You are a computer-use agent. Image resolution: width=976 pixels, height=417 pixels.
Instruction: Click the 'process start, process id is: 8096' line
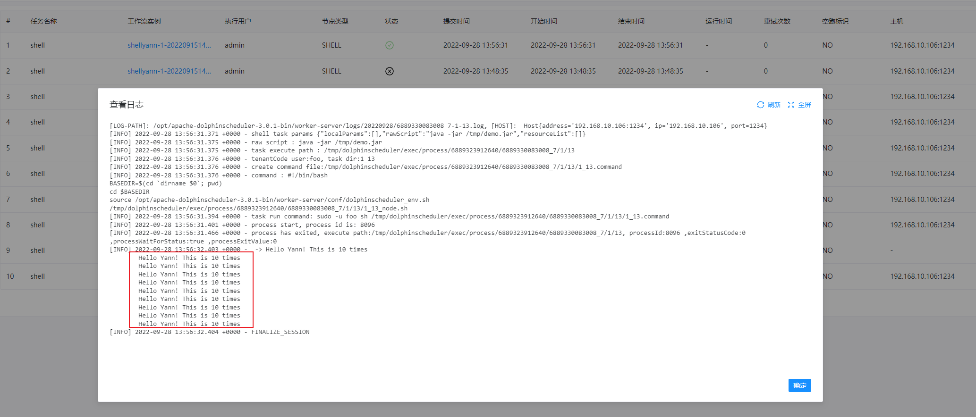[x=242, y=225]
